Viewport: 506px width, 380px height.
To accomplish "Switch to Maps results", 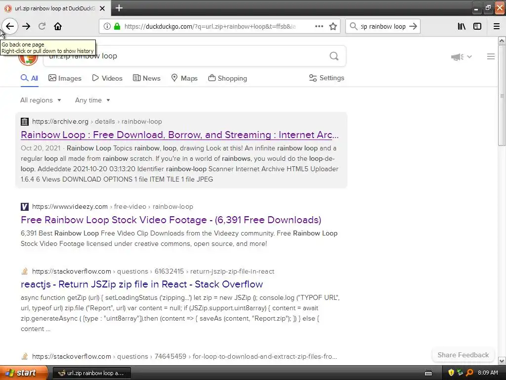I will [x=184, y=78].
